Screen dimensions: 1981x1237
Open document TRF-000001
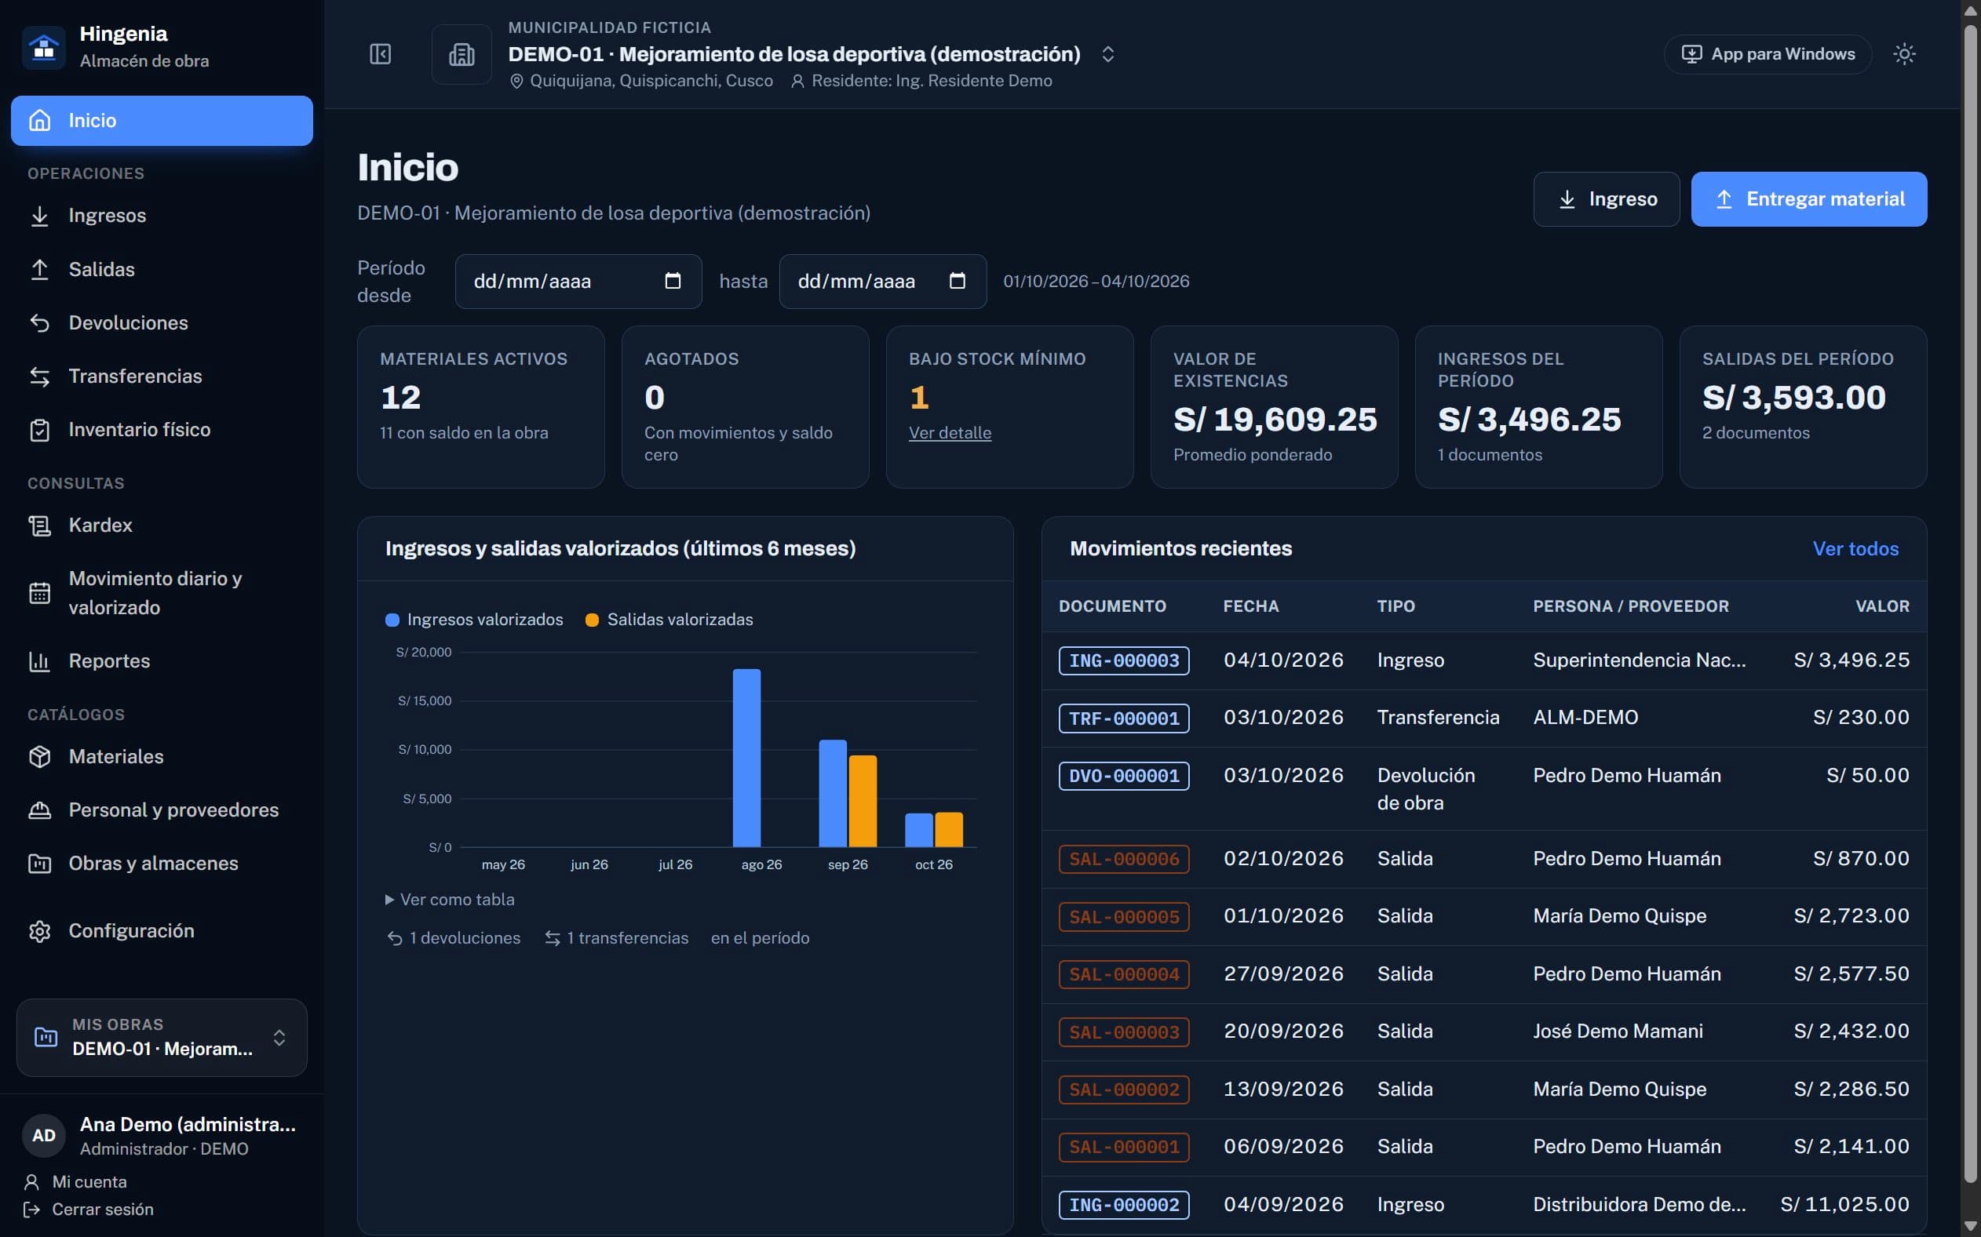pyautogui.click(x=1124, y=719)
